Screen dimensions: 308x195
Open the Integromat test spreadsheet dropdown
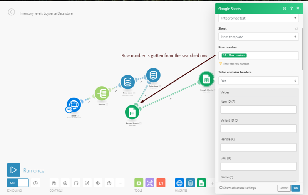[258, 18]
